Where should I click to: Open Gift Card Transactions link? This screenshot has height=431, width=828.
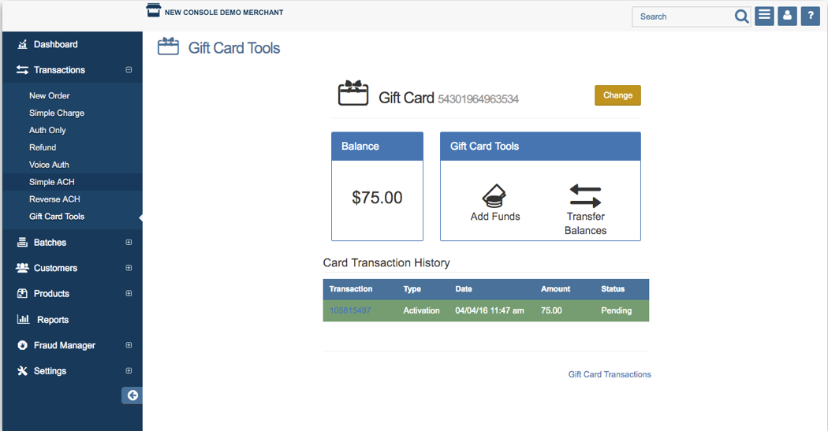tap(610, 374)
